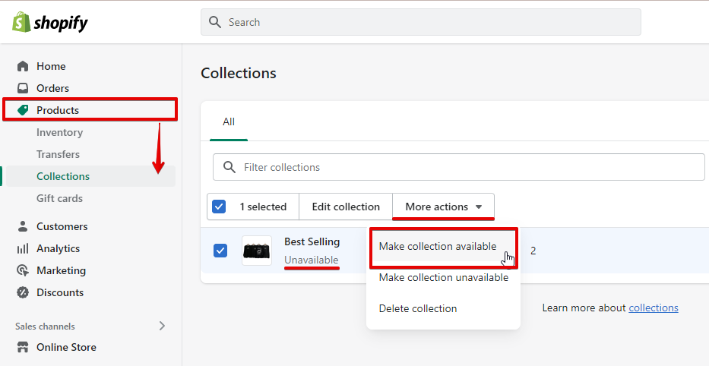Toggle the select-all collections checkbox

[220, 207]
